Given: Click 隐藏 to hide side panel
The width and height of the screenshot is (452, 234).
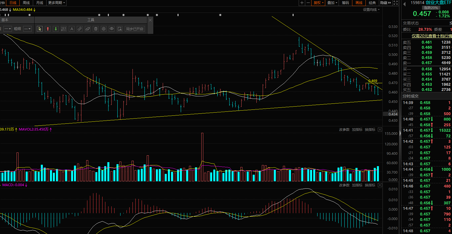Looking at the screenshot, I should point(385,3).
